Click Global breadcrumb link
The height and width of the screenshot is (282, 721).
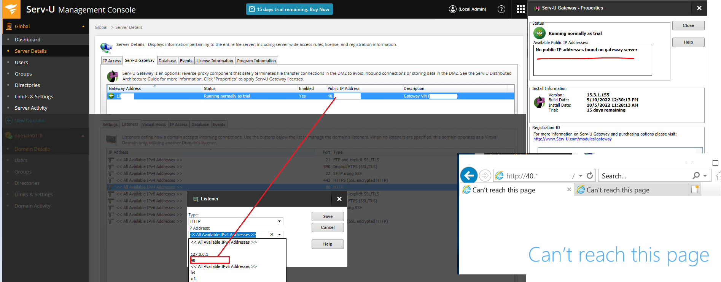101,27
